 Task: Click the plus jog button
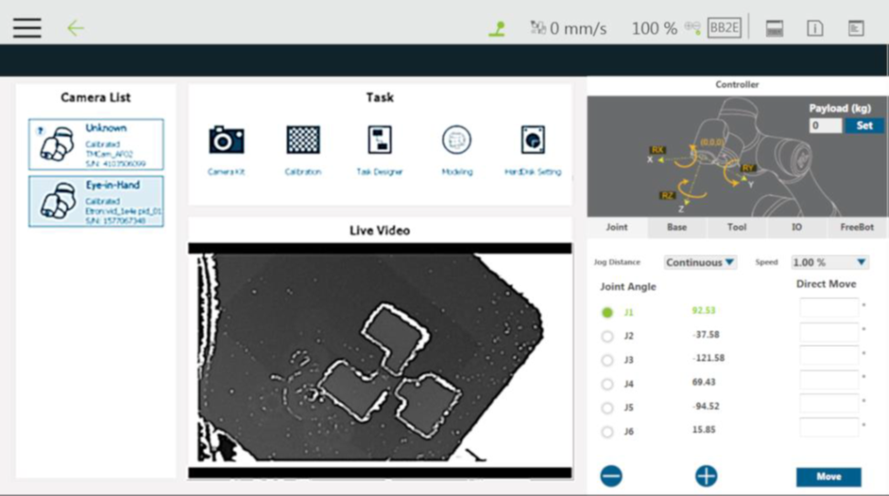pyautogui.click(x=706, y=476)
